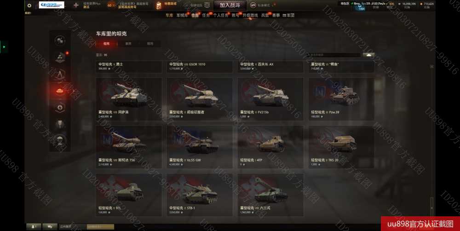Screen dimensions: 460x231
Task: Click the tank filter button near search
Action: pyautogui.click(x=368, y=55)
